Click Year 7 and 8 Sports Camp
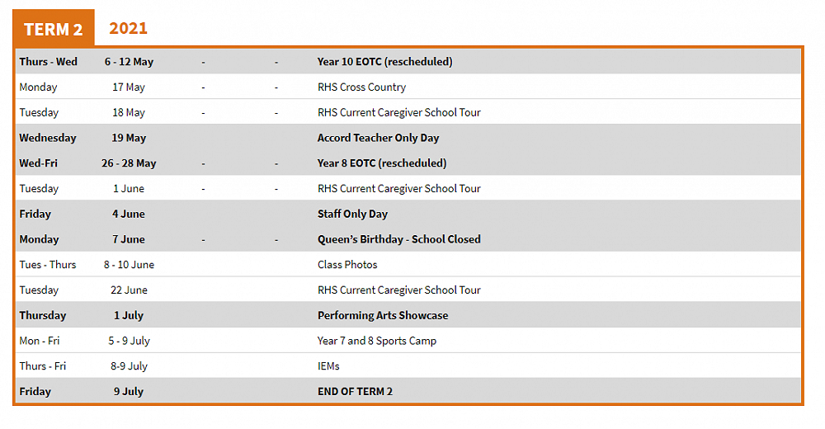Screen dimensions: 825x429 pyautogui.click(x=377, y=341)
